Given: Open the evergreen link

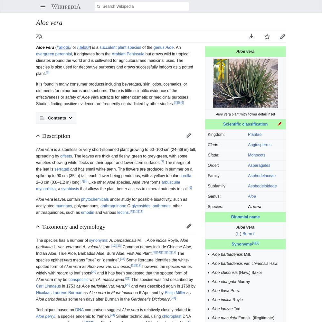Looking at the screenshot, I should (45, 54).
